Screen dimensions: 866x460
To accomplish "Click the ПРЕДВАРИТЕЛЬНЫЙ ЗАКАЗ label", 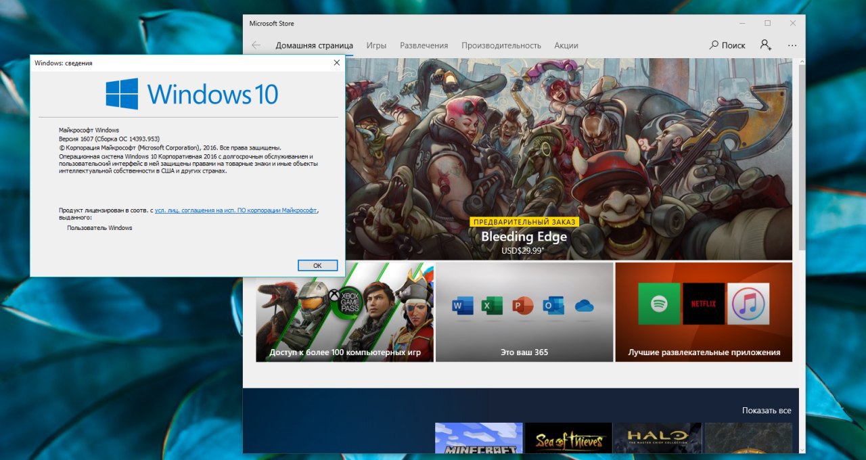I will pyautogui.click(x=524, y=222).
